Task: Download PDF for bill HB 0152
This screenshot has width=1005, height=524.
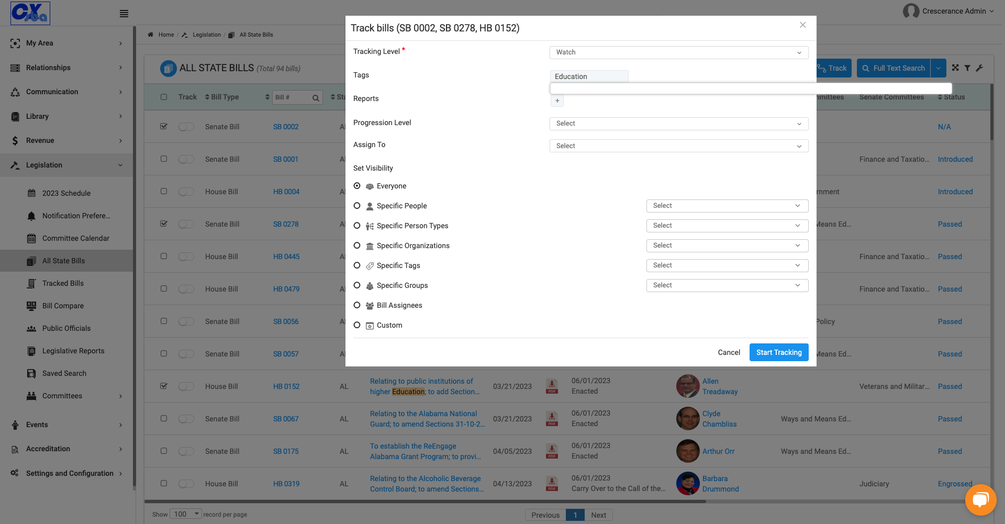Action: (x=552, y=386)
